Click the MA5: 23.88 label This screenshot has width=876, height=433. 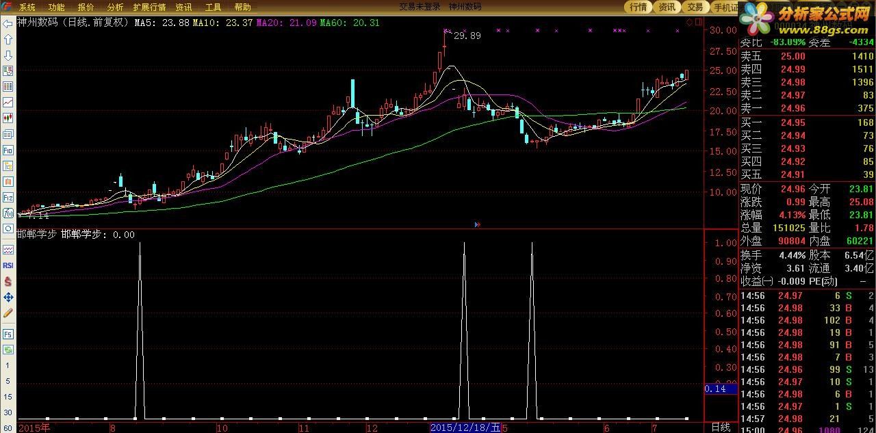[161, 23]
